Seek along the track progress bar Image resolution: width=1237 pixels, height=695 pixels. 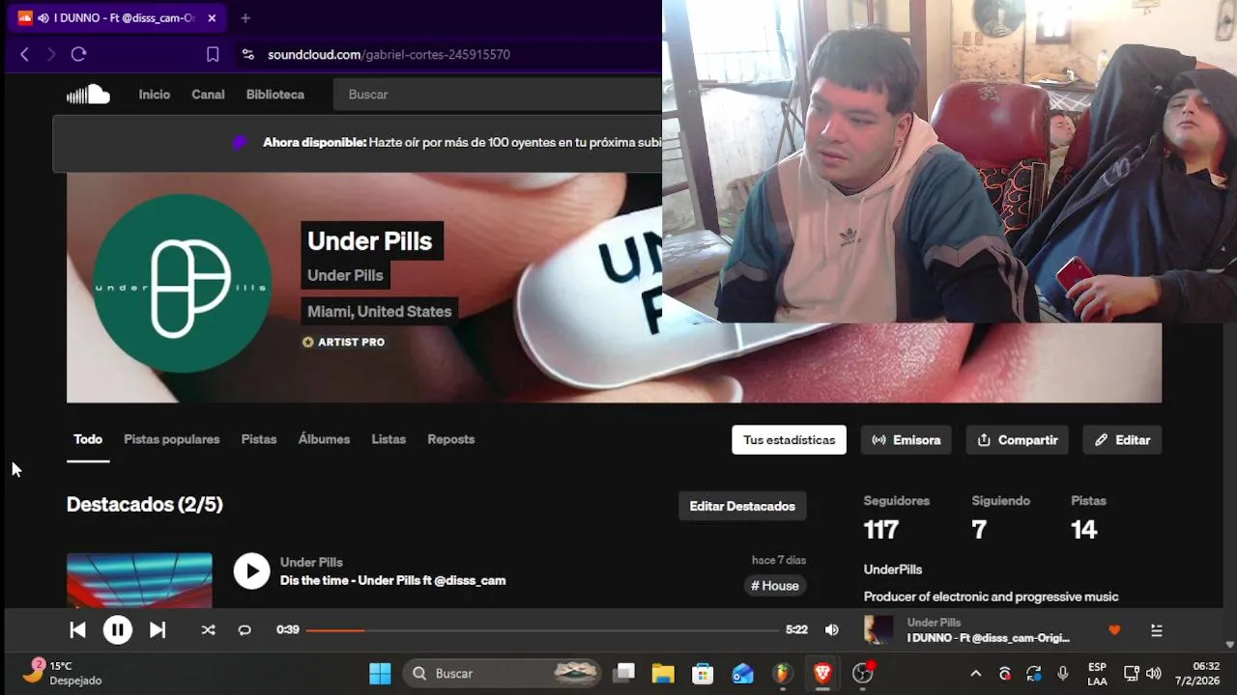coord(542,630)
